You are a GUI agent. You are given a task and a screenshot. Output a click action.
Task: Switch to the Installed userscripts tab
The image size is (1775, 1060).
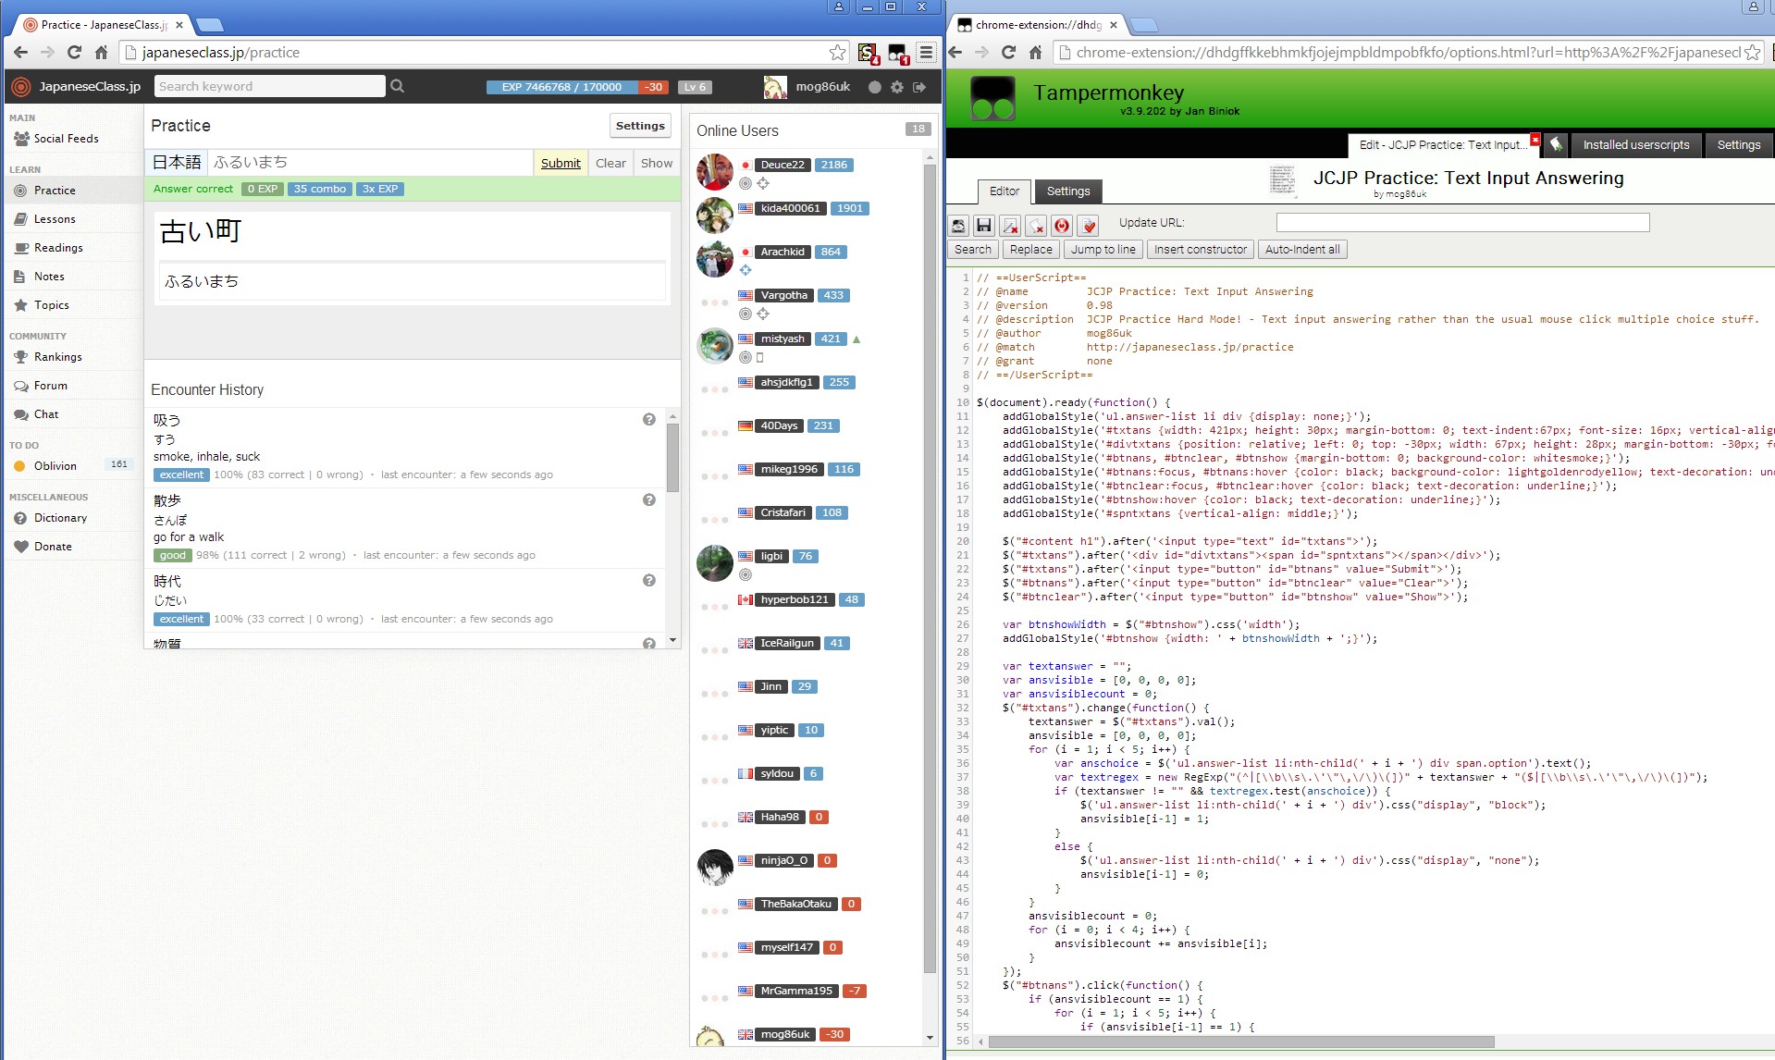(x=1635, y=144)
